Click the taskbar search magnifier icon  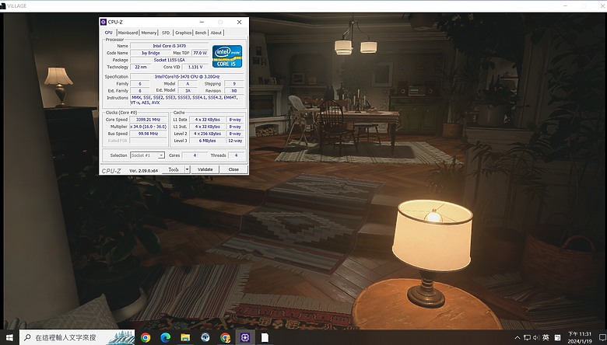[27, 338]
